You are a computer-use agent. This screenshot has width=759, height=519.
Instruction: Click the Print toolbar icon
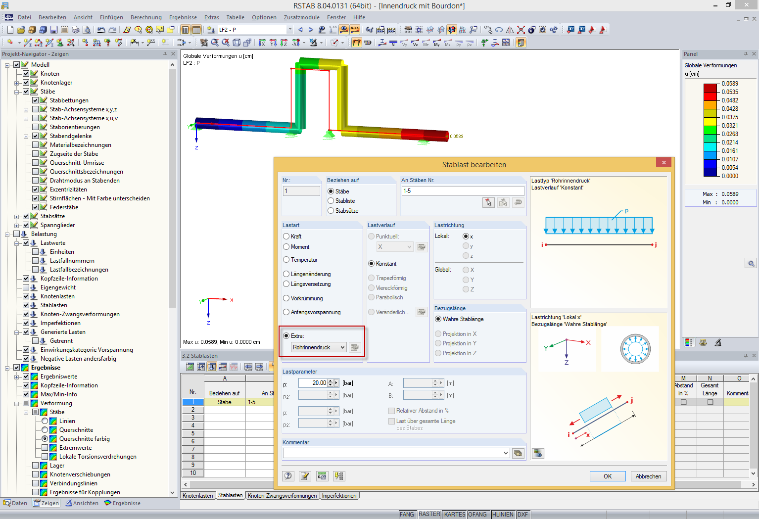coord(76,30)
